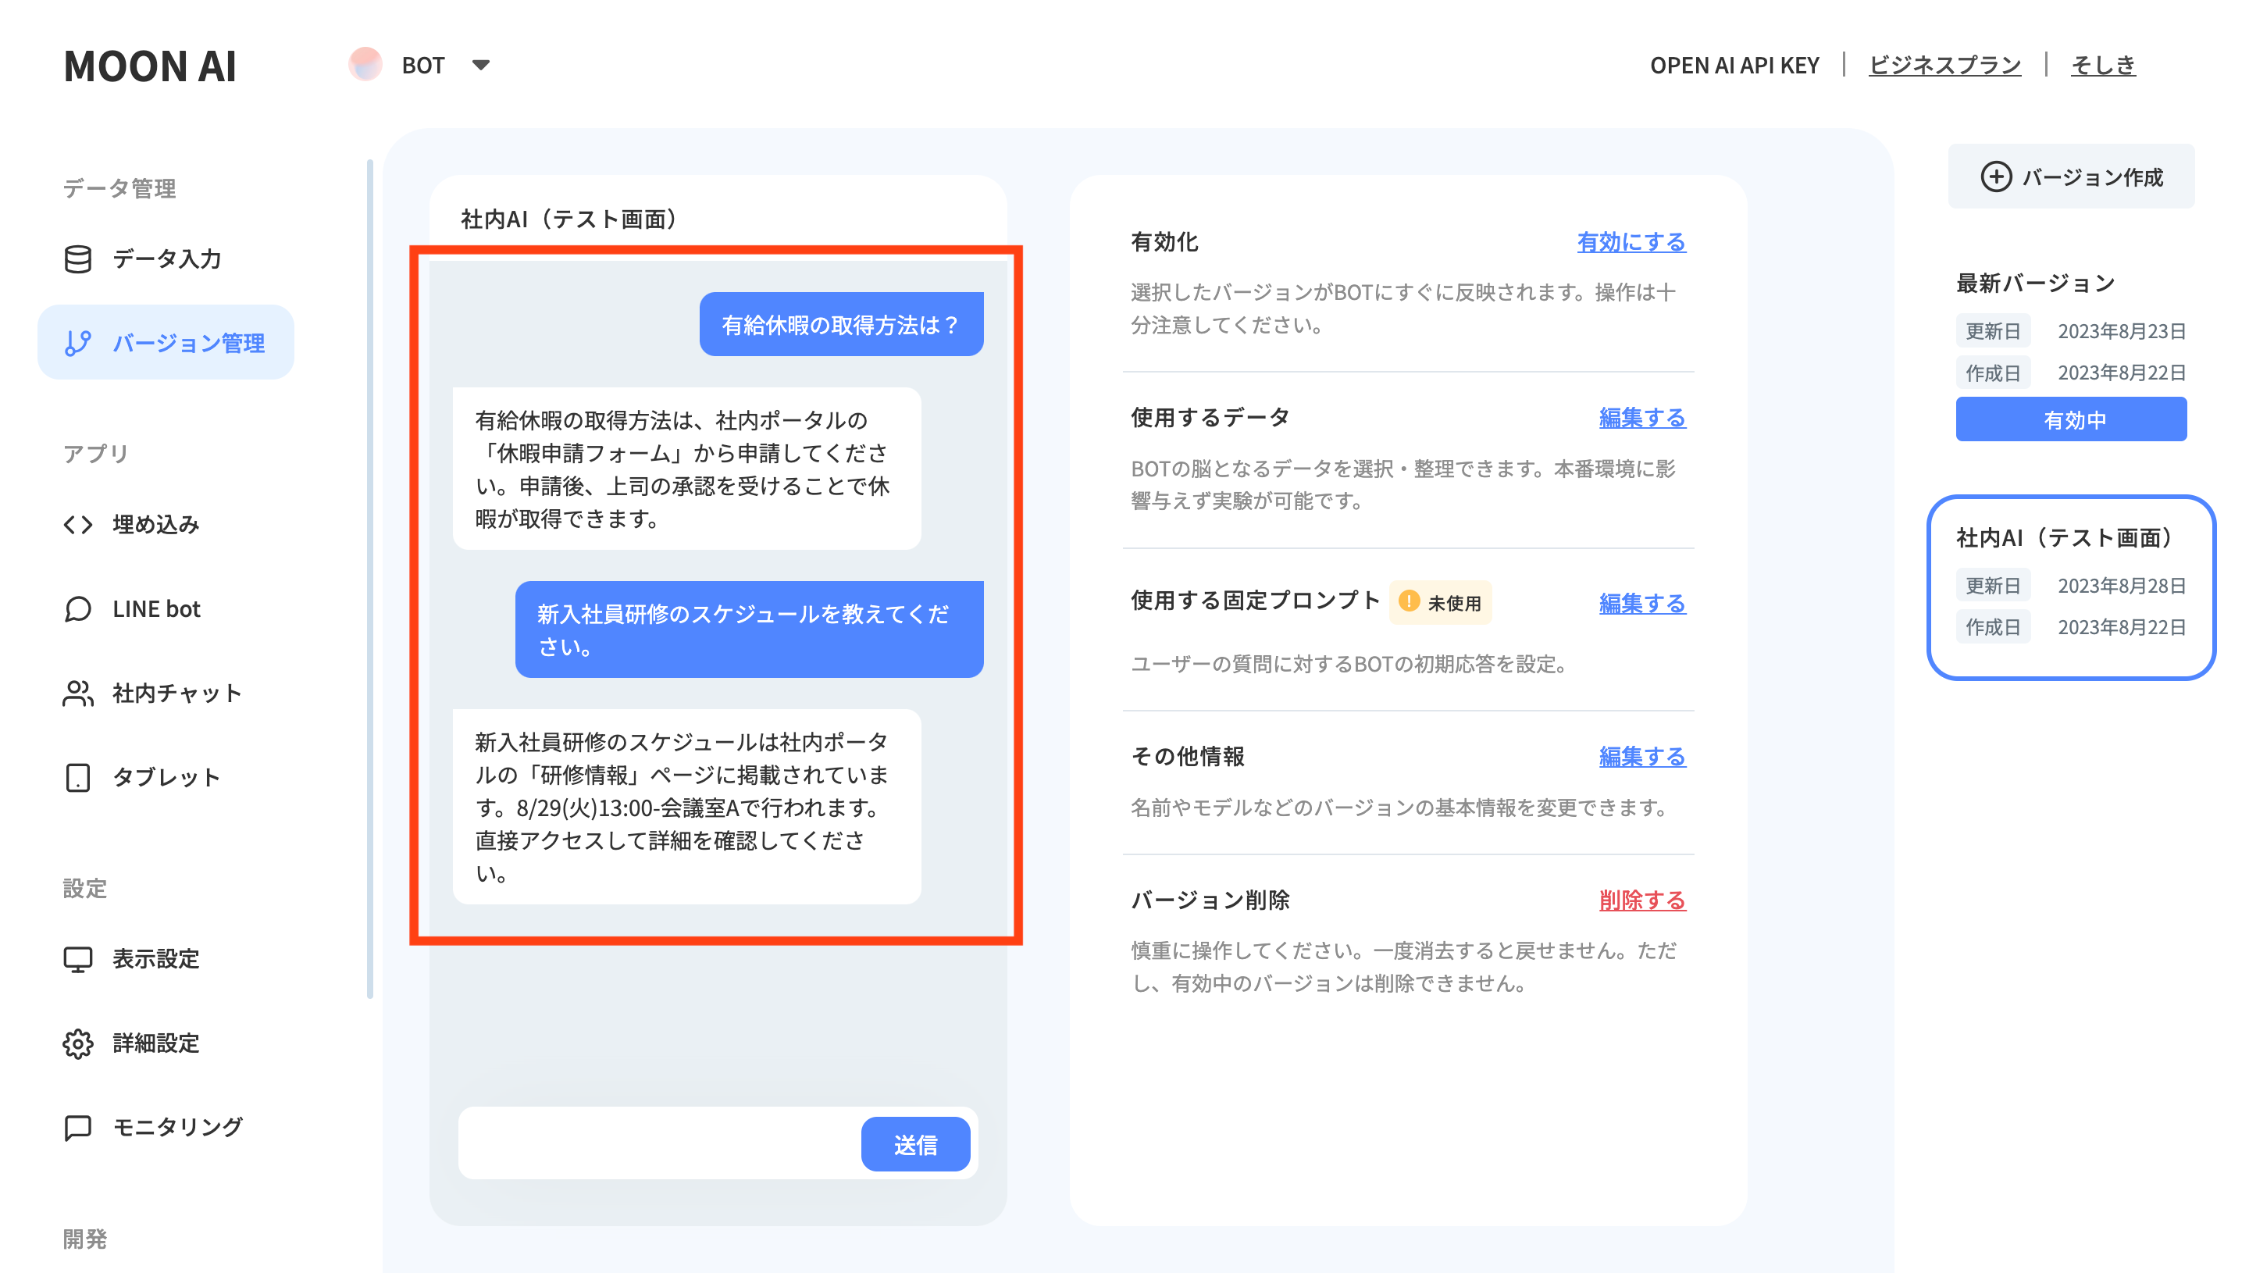Click 有効にする to activate the version
Image resolution: width=2249 pixels, height=1273 pixels.
[x=1631, y=242]
